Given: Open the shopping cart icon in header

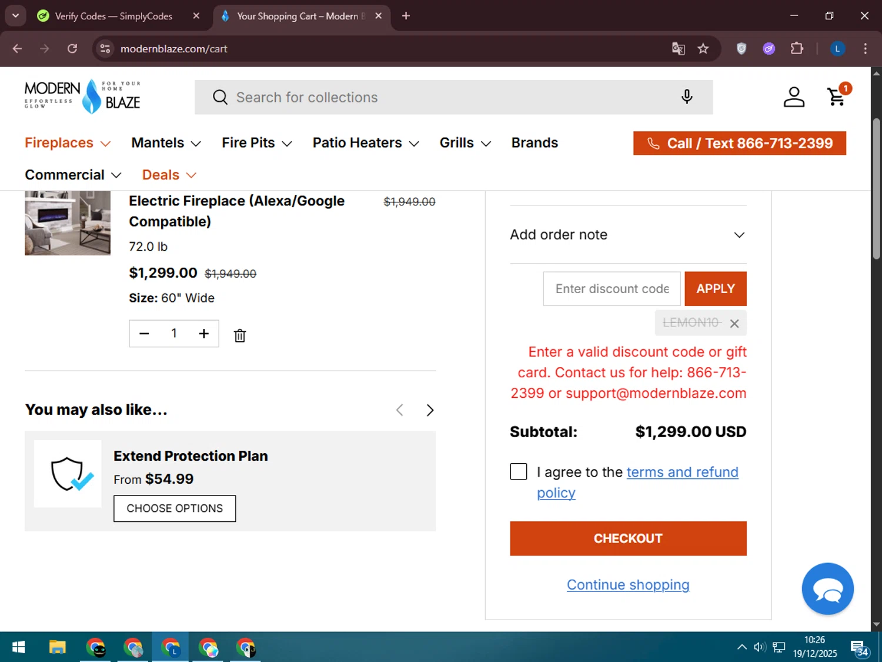Looking at the screenshot, I should [837, 97].
